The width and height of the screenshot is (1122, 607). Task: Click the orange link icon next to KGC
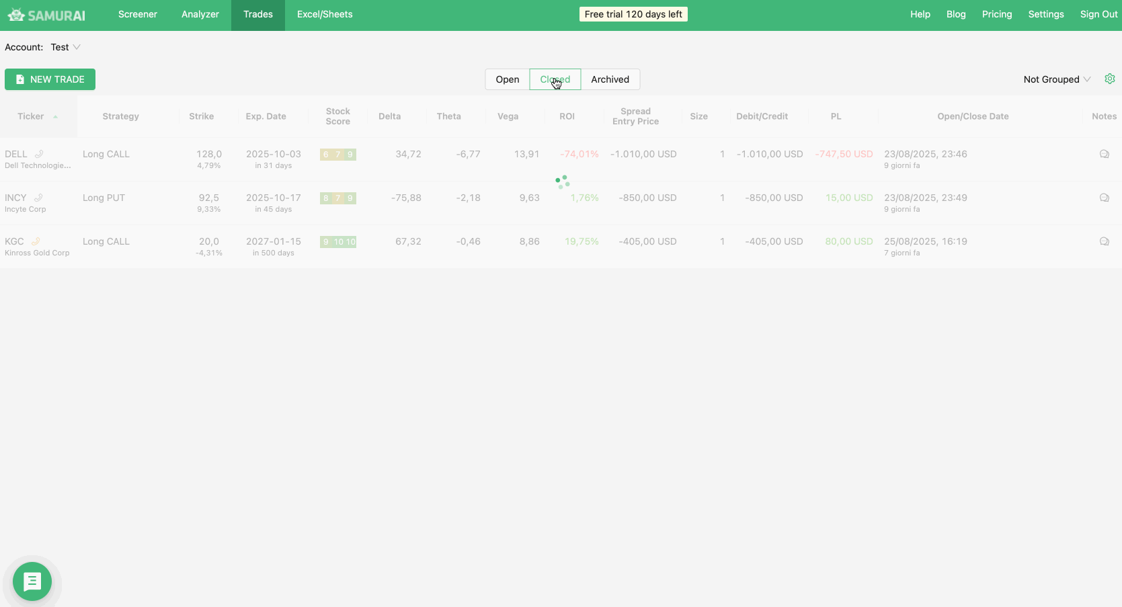coord(37,241)
